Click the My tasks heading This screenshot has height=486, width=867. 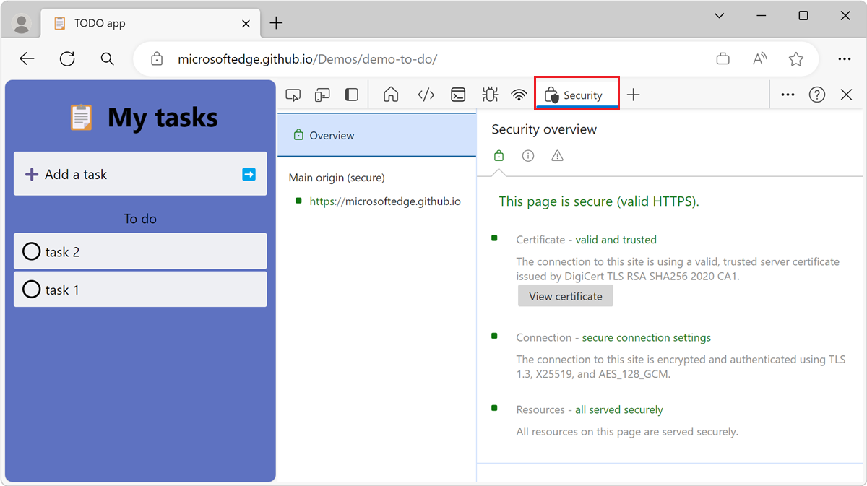[163, 118]
